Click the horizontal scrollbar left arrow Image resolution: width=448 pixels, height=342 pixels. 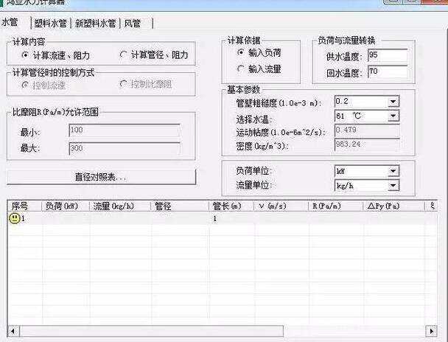[x=12, y=330]
